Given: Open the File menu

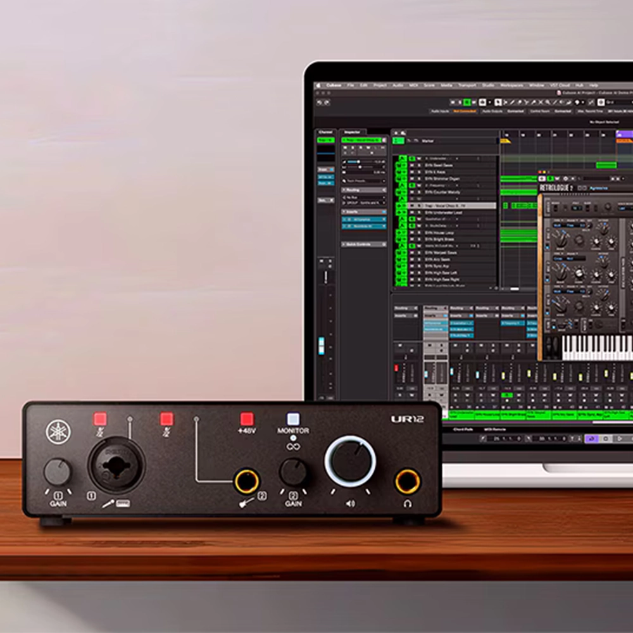Looking at the screenshot, I should point(350,85).
